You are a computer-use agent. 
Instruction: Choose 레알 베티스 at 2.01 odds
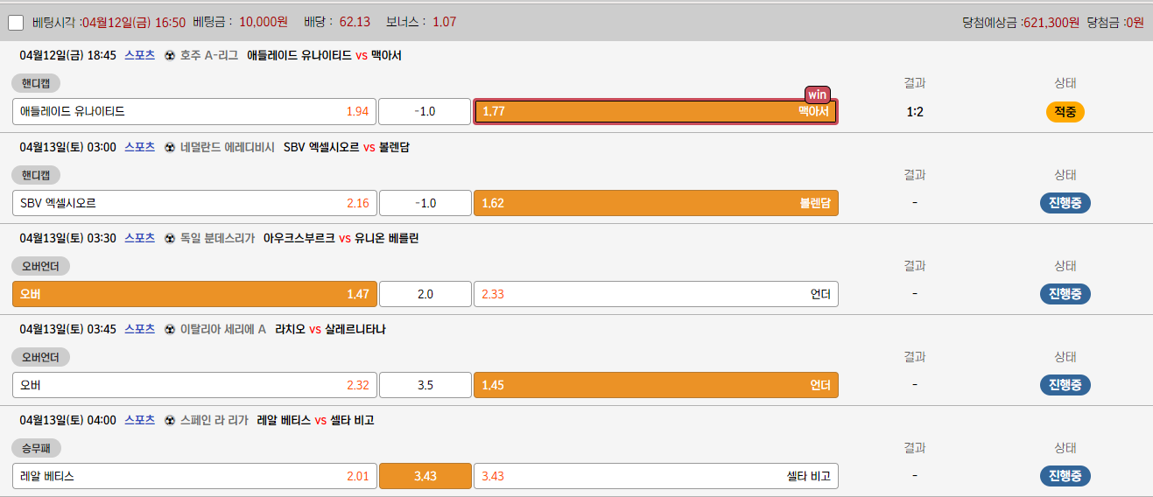coord(194,476)
